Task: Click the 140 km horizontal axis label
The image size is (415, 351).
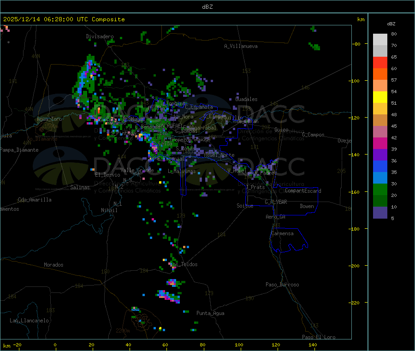Action: tap(313, 345)
